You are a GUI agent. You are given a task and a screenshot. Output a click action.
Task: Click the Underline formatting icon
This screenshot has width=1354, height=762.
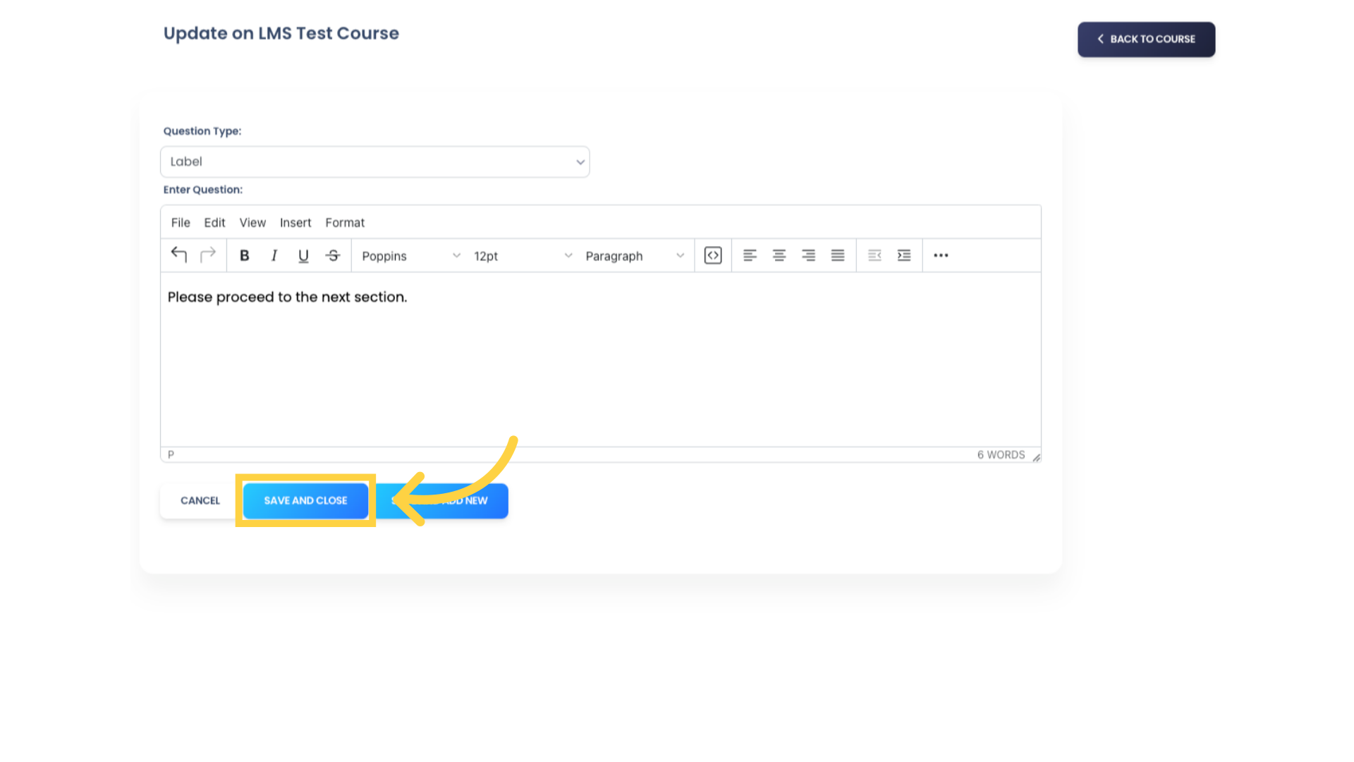point(303,255)
